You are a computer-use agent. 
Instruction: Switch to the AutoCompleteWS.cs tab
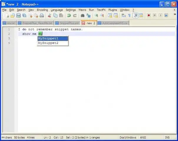[x=113, y=23]
